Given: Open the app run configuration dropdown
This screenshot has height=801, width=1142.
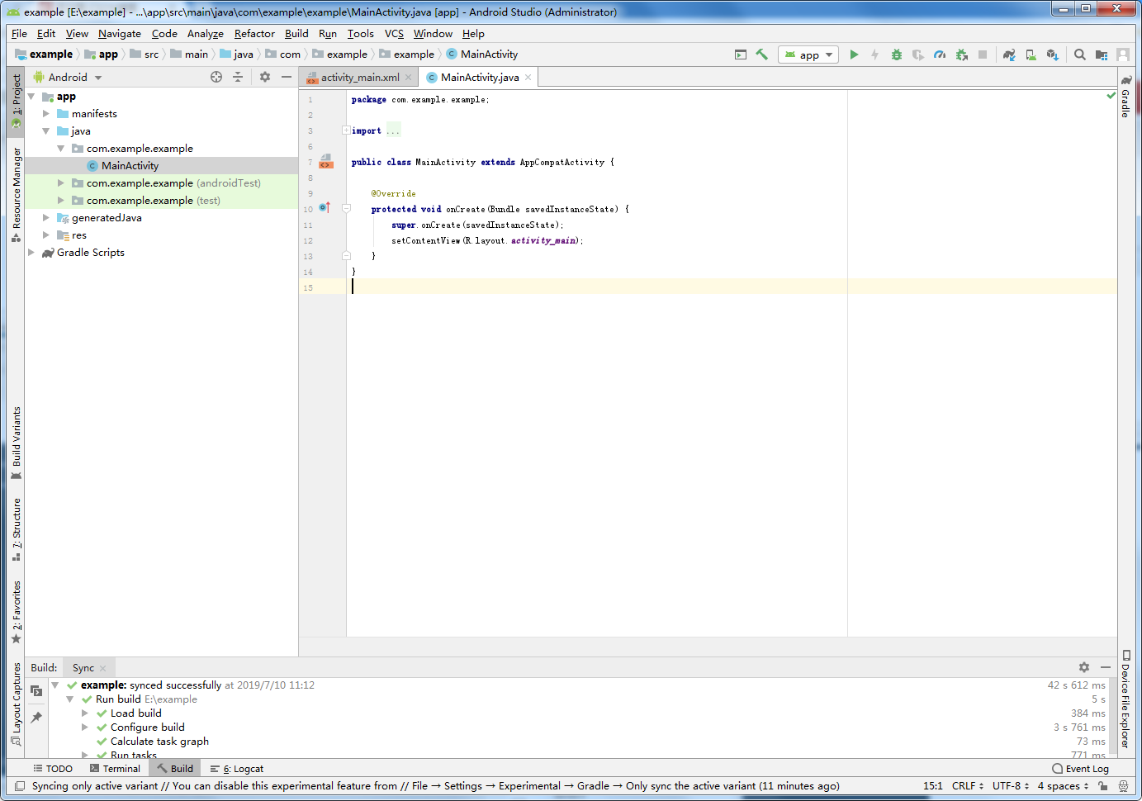Looking at the screenshot, I should (808, 55).
